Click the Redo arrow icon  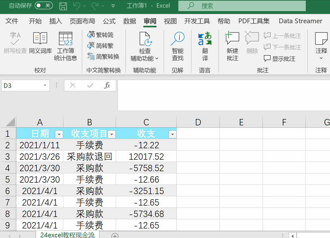coord(95,6)
